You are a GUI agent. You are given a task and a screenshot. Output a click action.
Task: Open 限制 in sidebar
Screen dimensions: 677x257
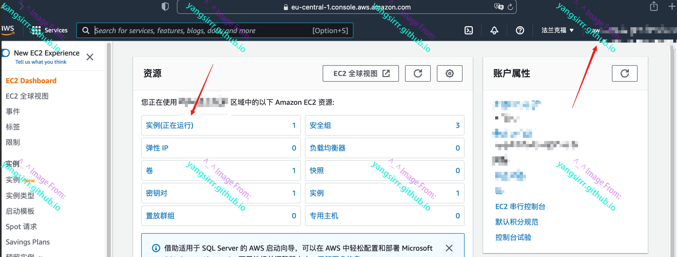click(x=13, y=142)
